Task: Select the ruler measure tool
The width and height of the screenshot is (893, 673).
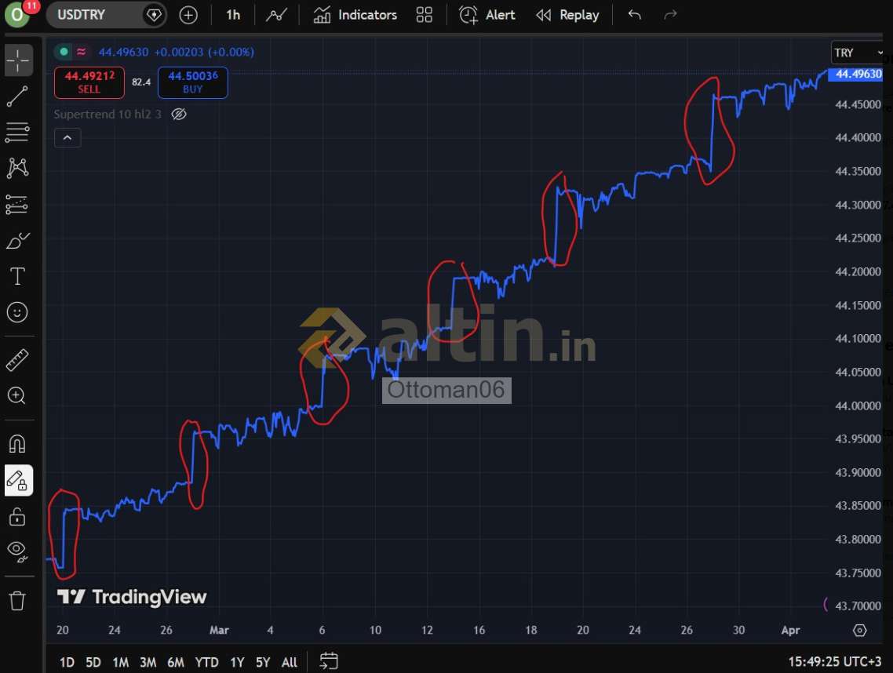Action: (17, 360)
